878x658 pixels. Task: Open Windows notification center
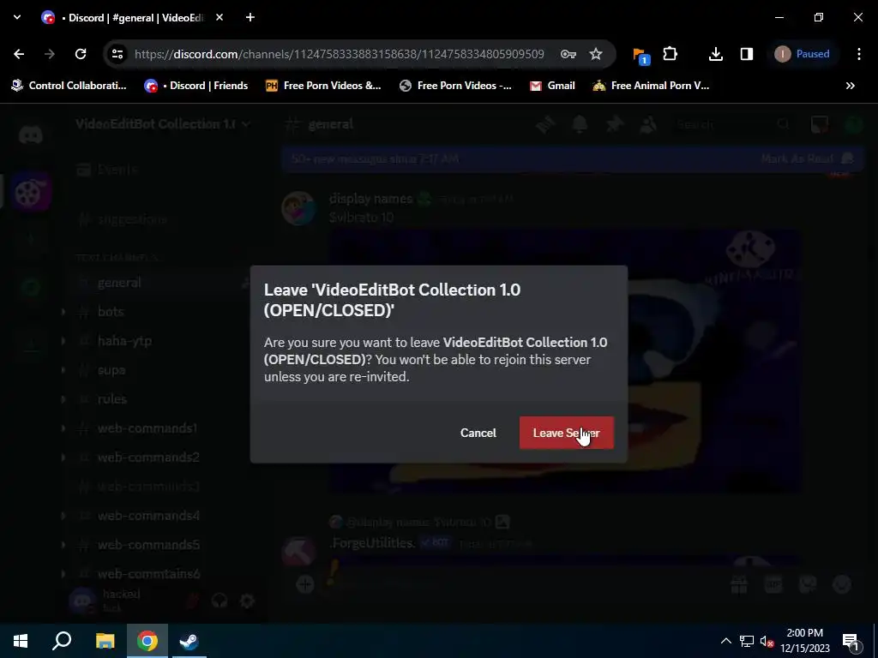pos(851,641)
